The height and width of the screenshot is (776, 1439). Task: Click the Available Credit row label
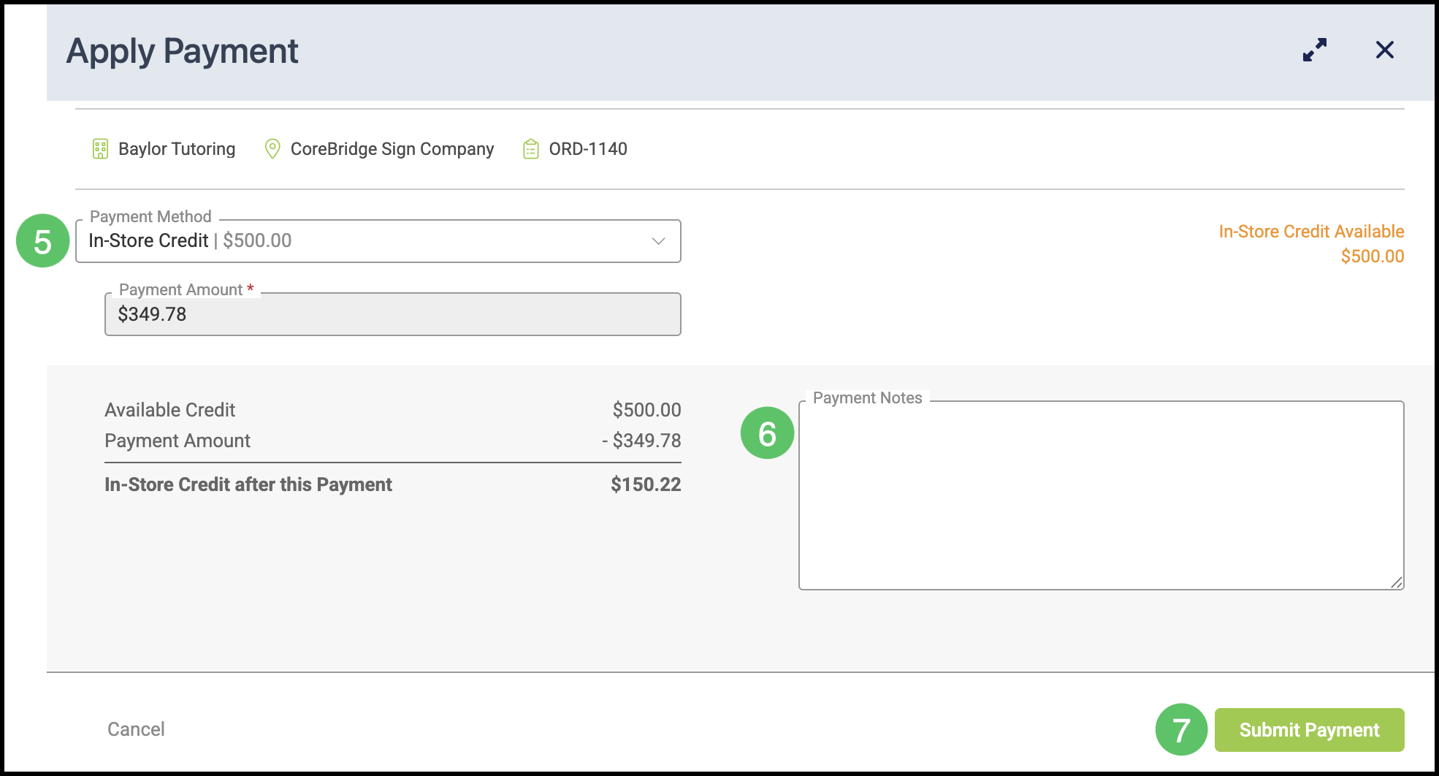point(169,410)
